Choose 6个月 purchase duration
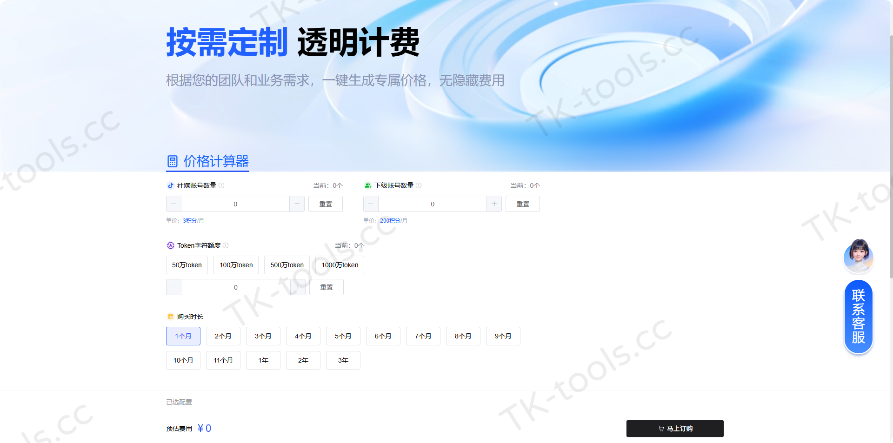This screenshot has width=893, height=443. coord(383,336)
